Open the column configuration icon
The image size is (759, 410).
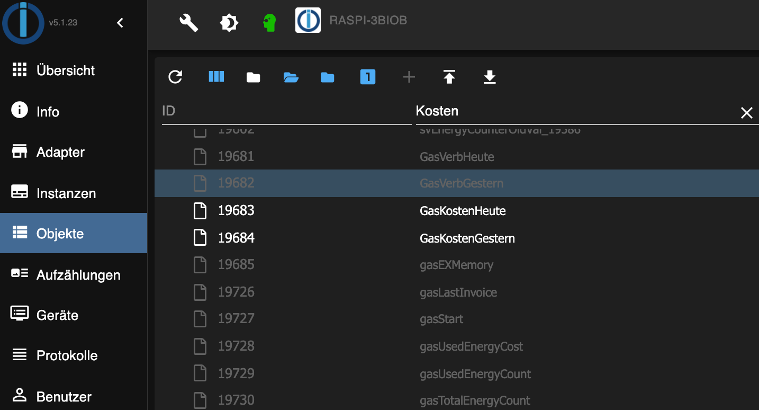pyautogui.click(x=216, y=77)
